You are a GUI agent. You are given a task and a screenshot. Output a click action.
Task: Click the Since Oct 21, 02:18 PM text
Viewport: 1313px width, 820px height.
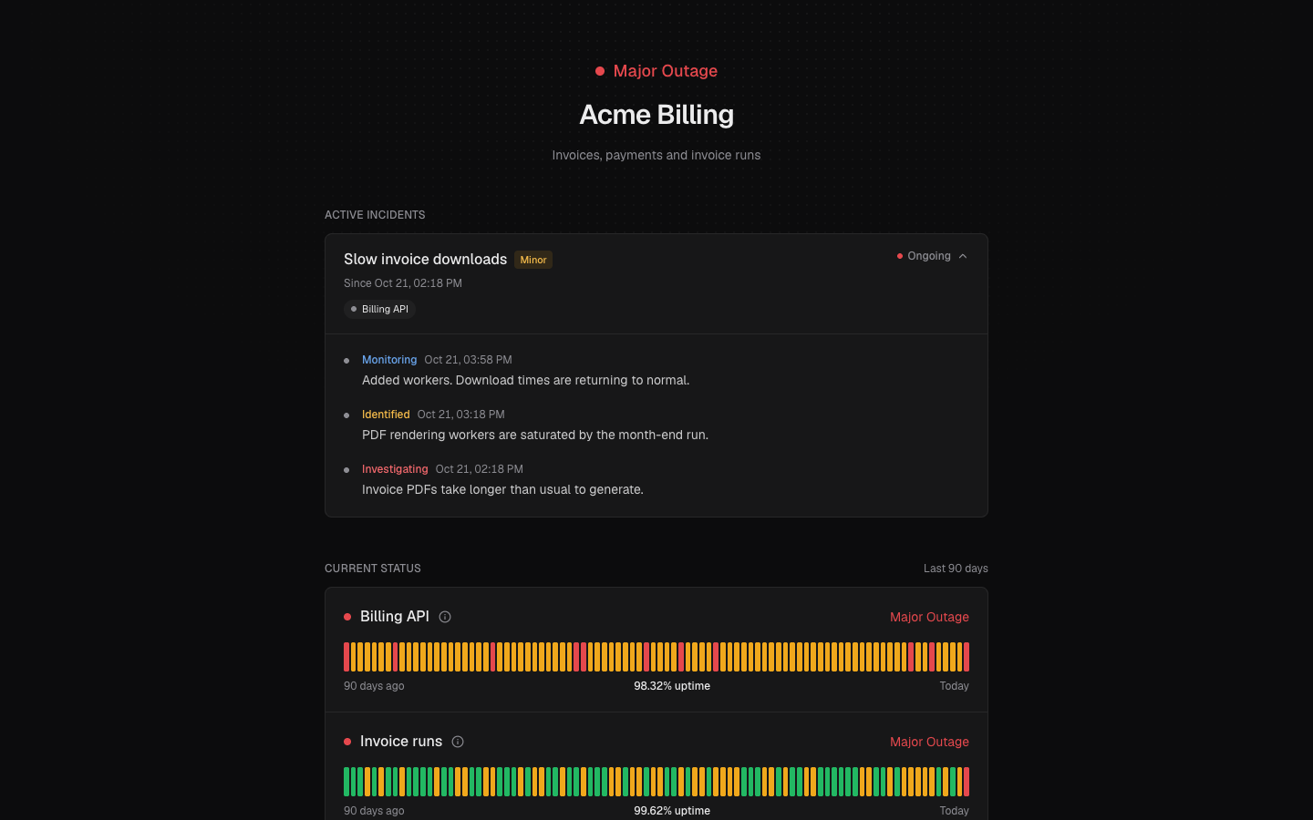[403, 283]
